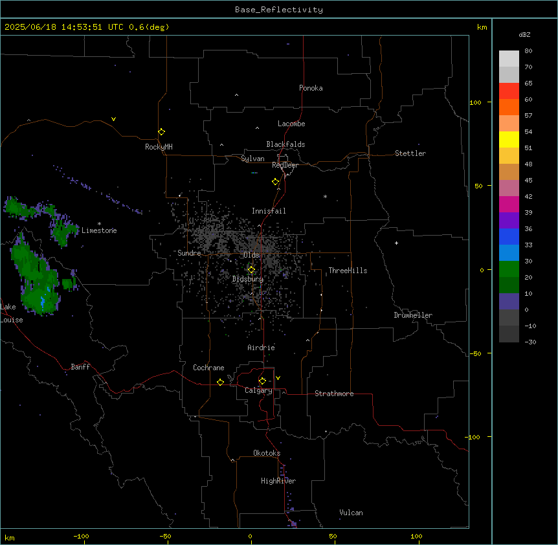Choose the purple 36-39 dBZ legend swatch

(509, 220)
